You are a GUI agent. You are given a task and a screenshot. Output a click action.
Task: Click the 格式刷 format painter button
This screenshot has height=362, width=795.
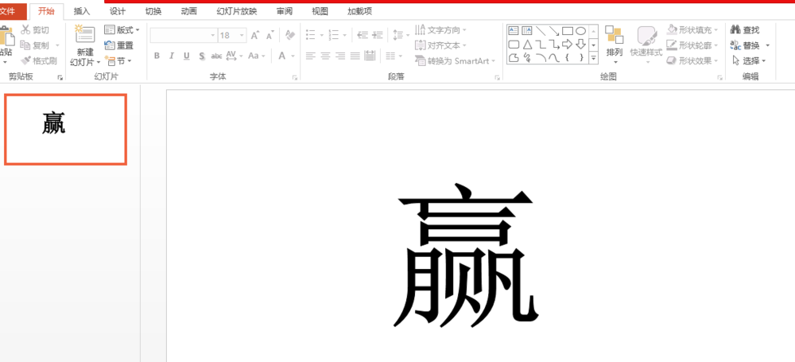[x=38, y=61]
